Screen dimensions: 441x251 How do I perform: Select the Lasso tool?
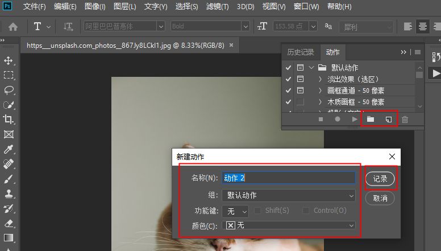point(9,90)
